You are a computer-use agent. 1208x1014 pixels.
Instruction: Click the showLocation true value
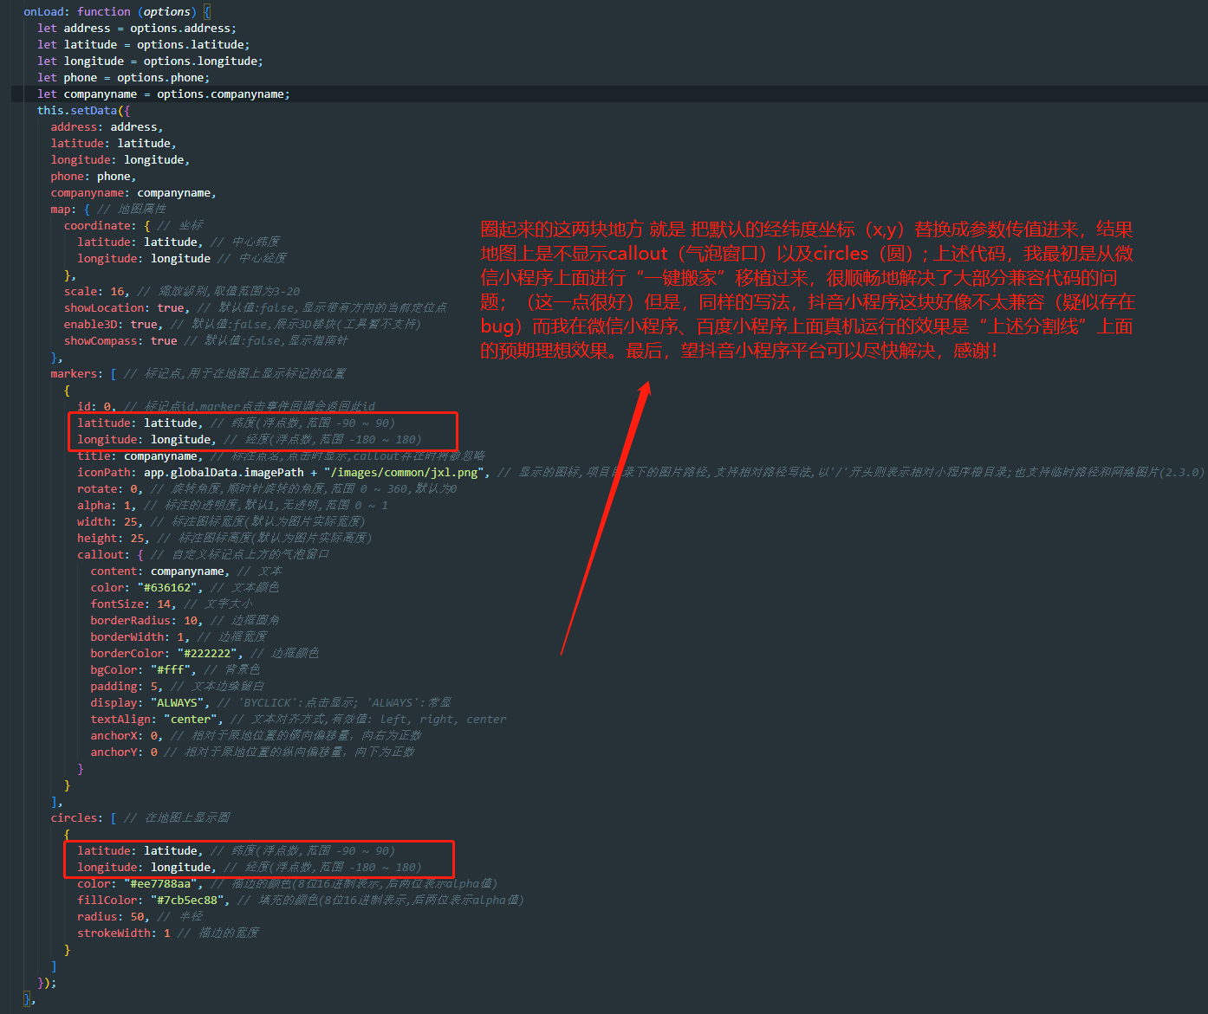point(171,308)
